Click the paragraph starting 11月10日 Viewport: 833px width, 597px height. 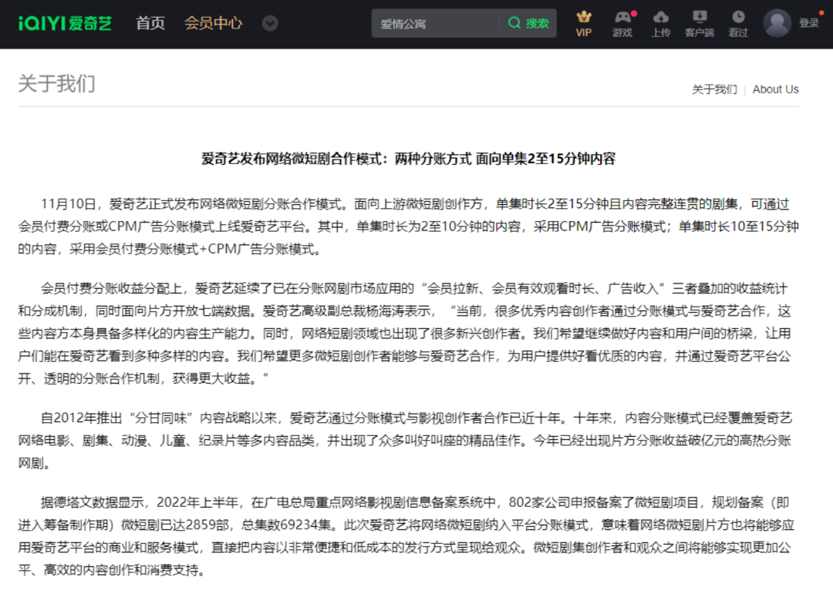pos(408,226)
